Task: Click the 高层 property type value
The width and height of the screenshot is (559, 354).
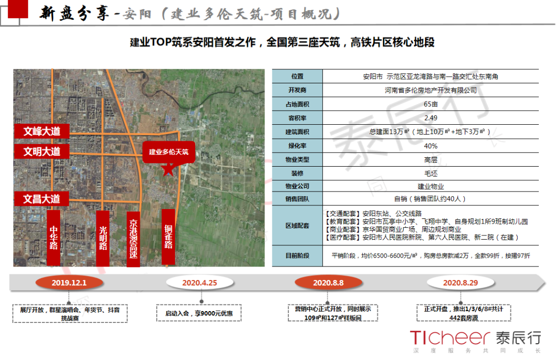Action: coord(431,160)
